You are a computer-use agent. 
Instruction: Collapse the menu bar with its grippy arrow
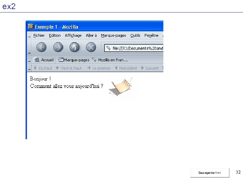click(x=29, y=36)
